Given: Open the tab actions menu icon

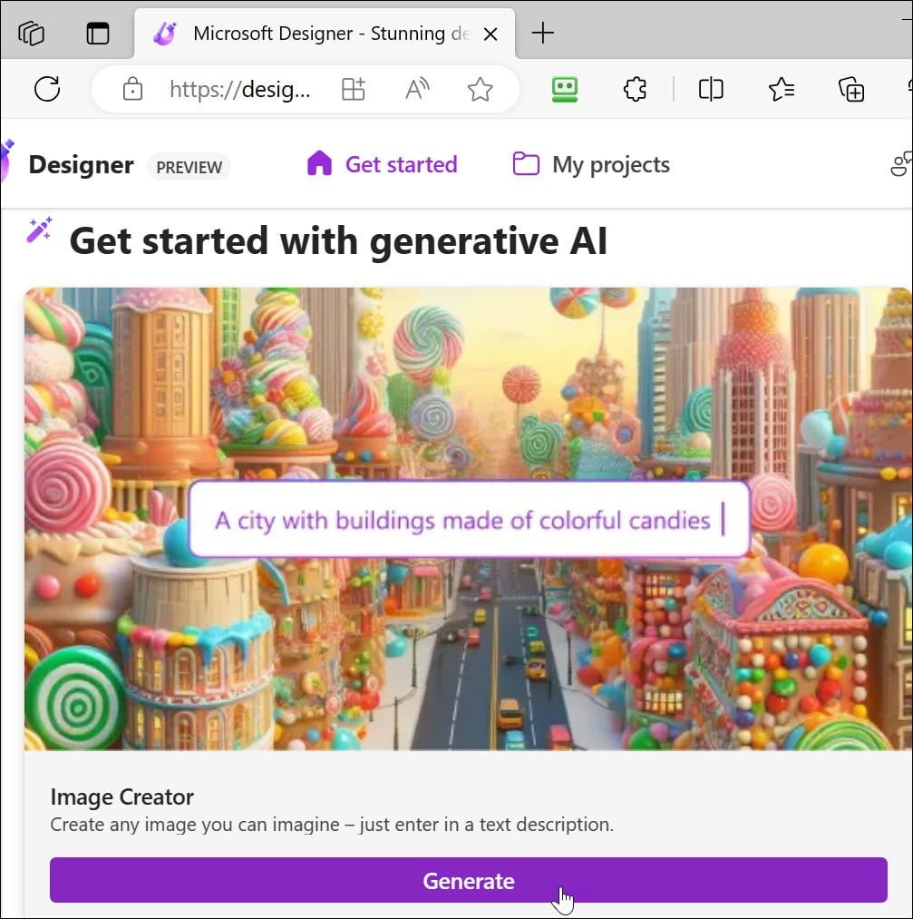Looking at the screenshot, I should click(97, 34).
